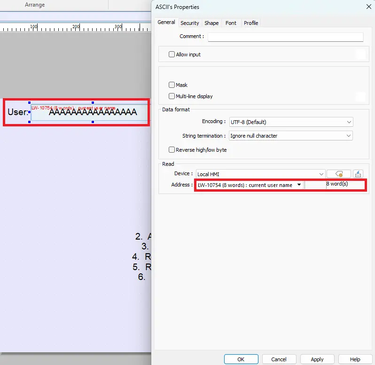This screenshot has width=375, height=365.
Task: Close the ASCII's Properties dialog
Action: click(368, 7)
